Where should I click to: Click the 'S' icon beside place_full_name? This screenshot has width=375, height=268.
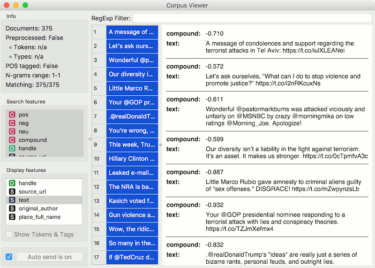(x=12, y=217)
